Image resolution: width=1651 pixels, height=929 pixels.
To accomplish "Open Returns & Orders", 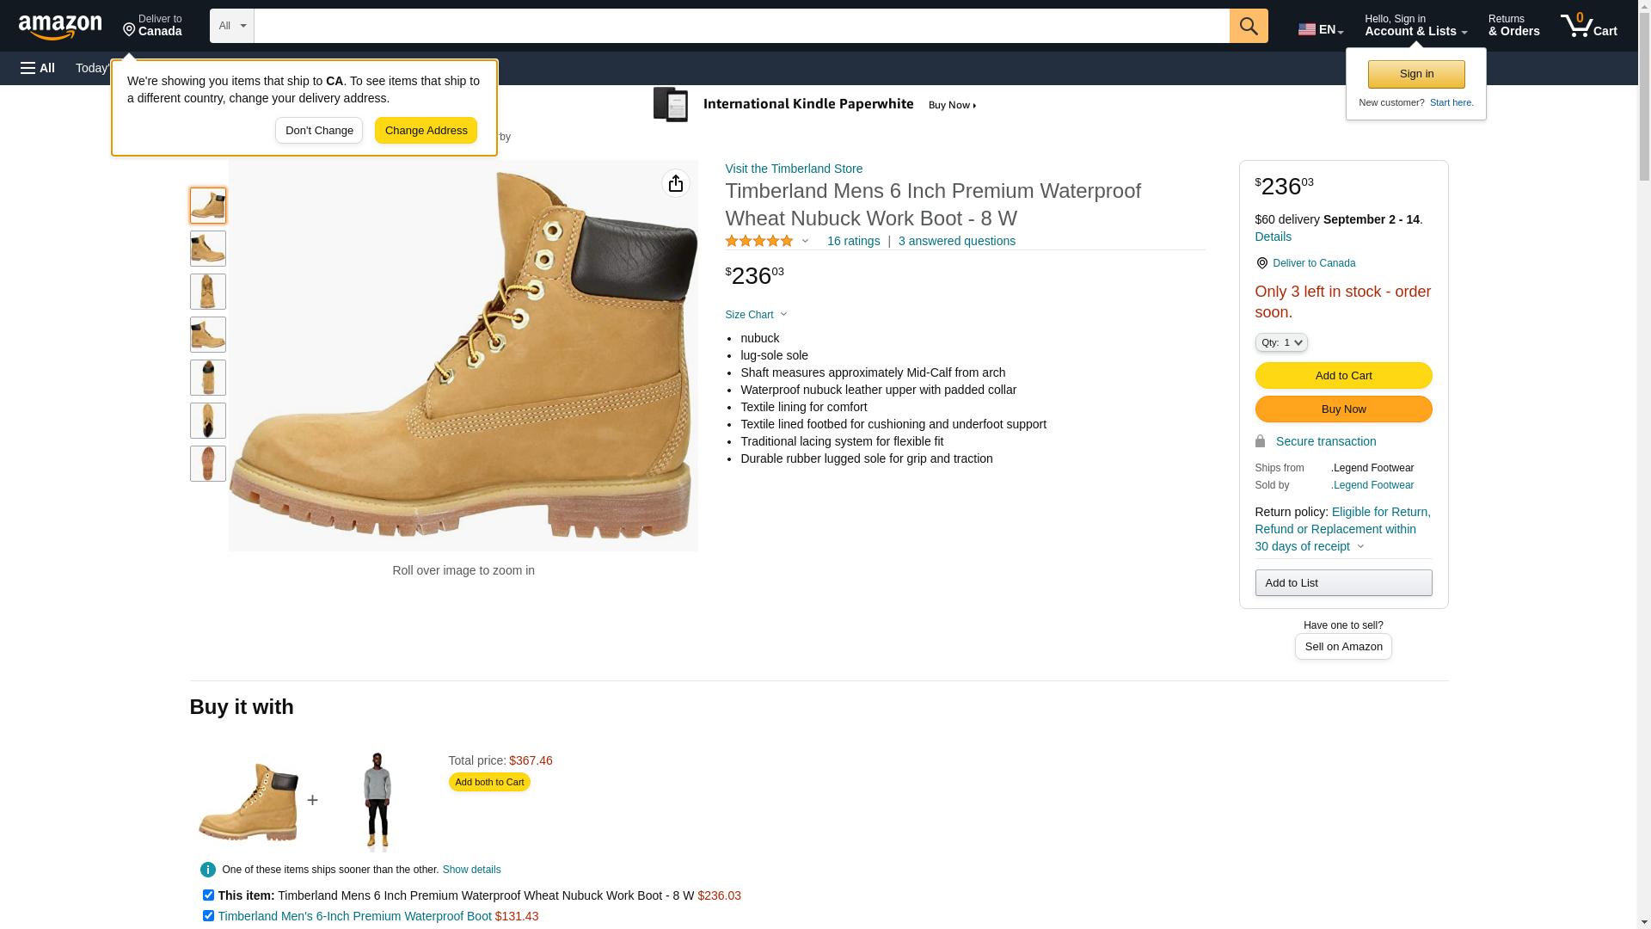I will tap(1513, 26).
